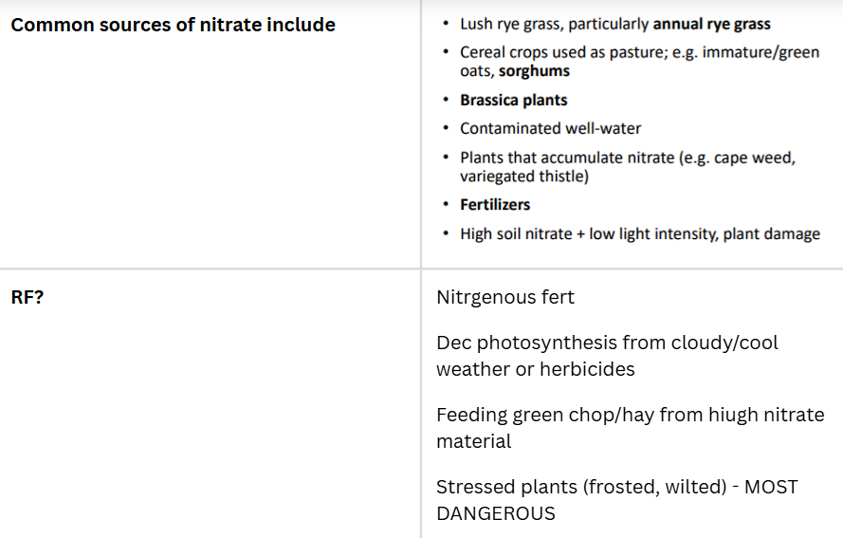Place cursor on the word "herbicides"
This screenshot has height=538, width=843.
(587, 369)
